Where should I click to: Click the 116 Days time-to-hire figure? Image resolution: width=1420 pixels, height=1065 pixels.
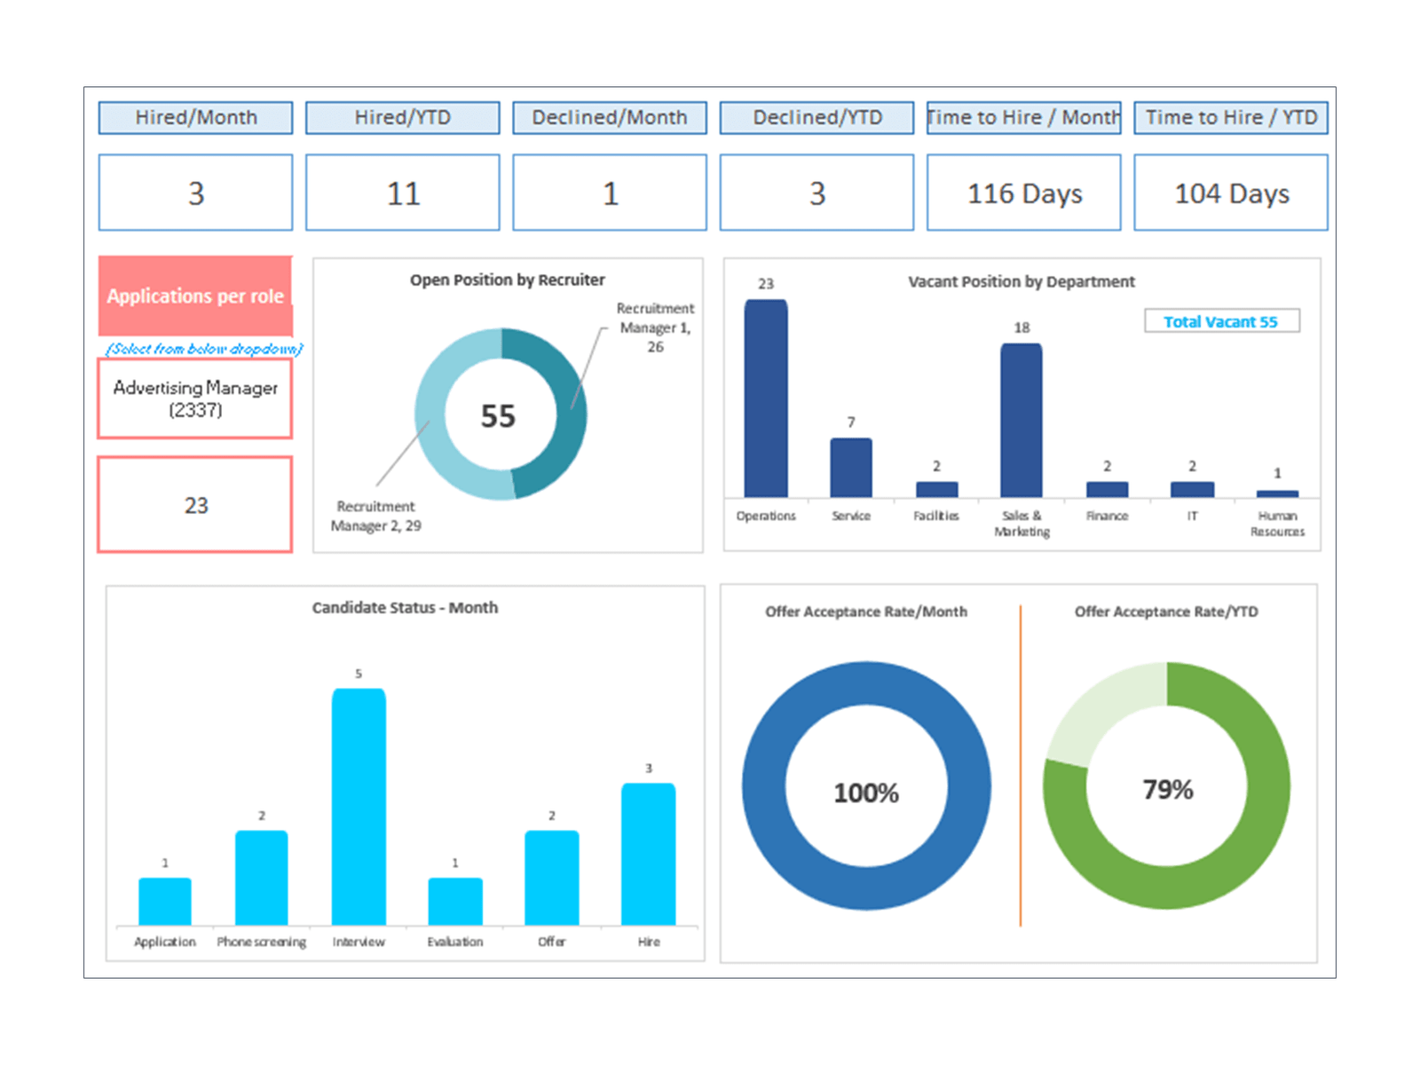[1022, 193]
